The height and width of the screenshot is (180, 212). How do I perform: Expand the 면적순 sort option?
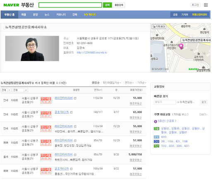[x=129, y=83]
